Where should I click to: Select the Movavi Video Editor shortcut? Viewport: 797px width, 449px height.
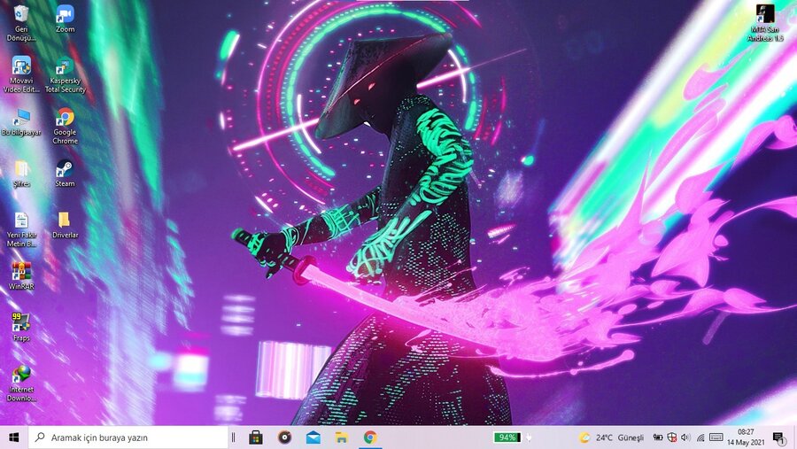tap(21, 74)
